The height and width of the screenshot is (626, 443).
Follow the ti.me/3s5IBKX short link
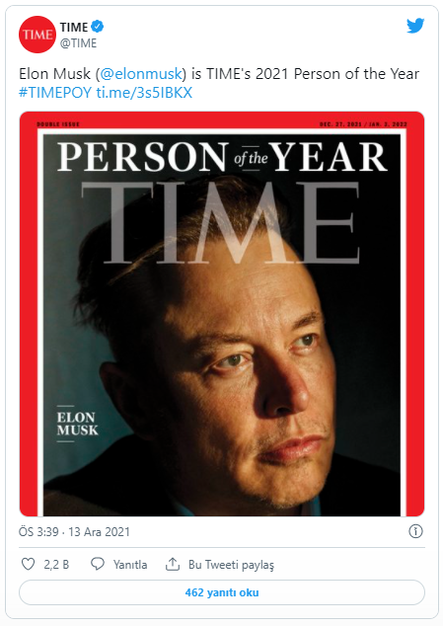coord(144,93)
